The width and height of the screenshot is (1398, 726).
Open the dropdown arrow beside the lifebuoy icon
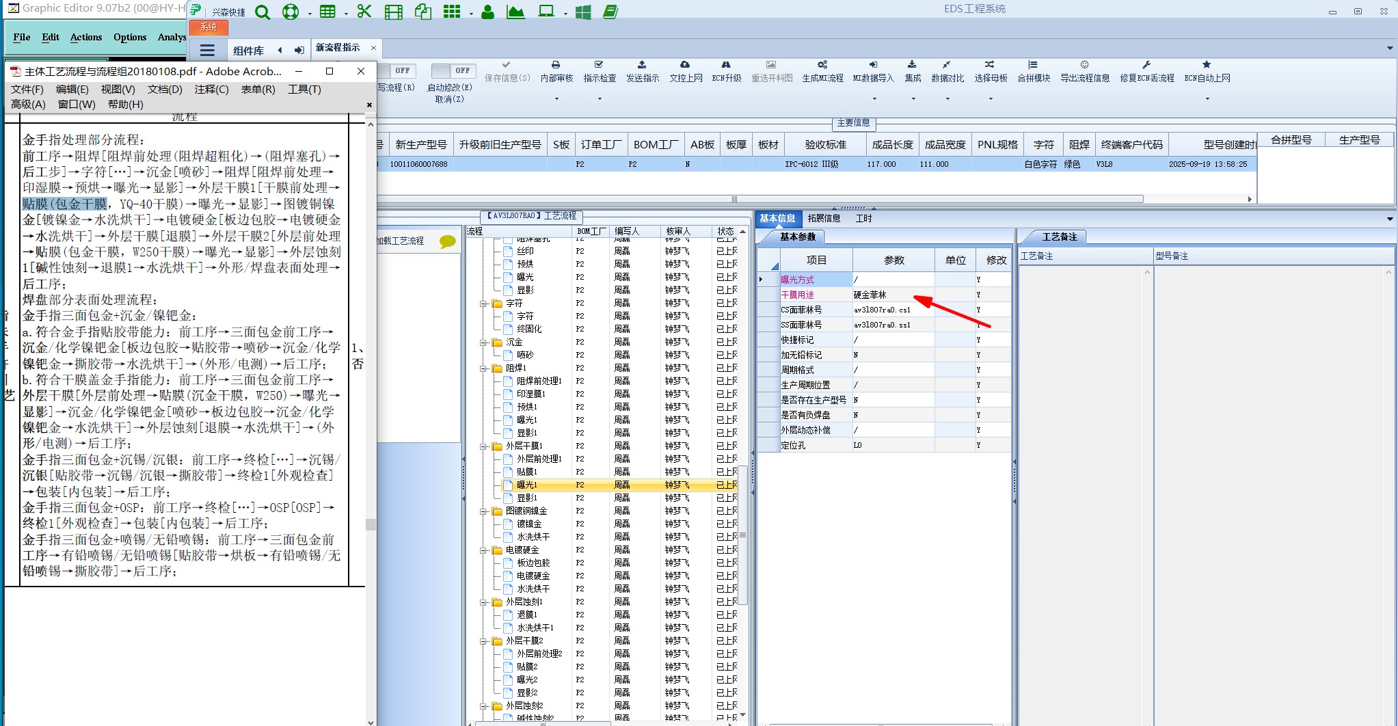coord(309,13)
